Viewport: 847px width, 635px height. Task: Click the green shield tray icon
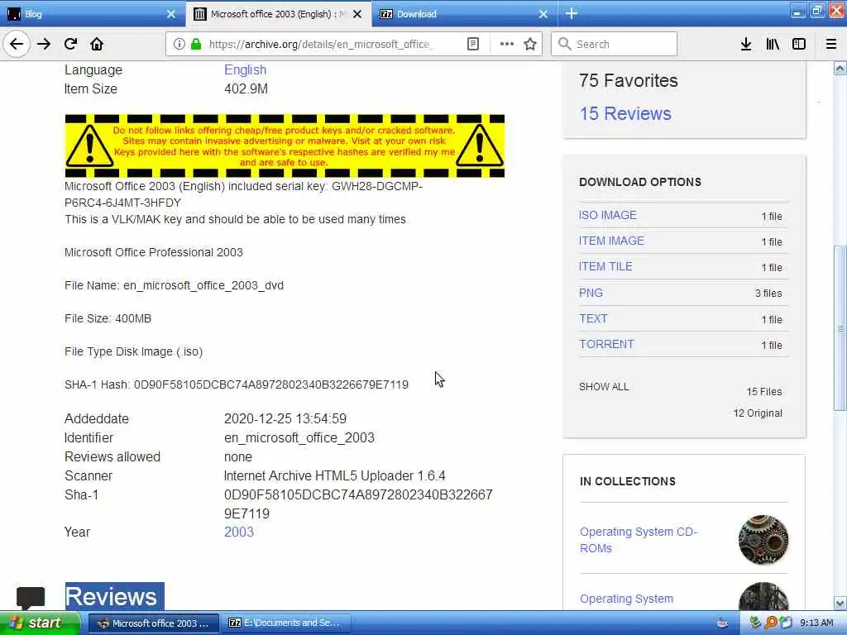click(755, 623)
